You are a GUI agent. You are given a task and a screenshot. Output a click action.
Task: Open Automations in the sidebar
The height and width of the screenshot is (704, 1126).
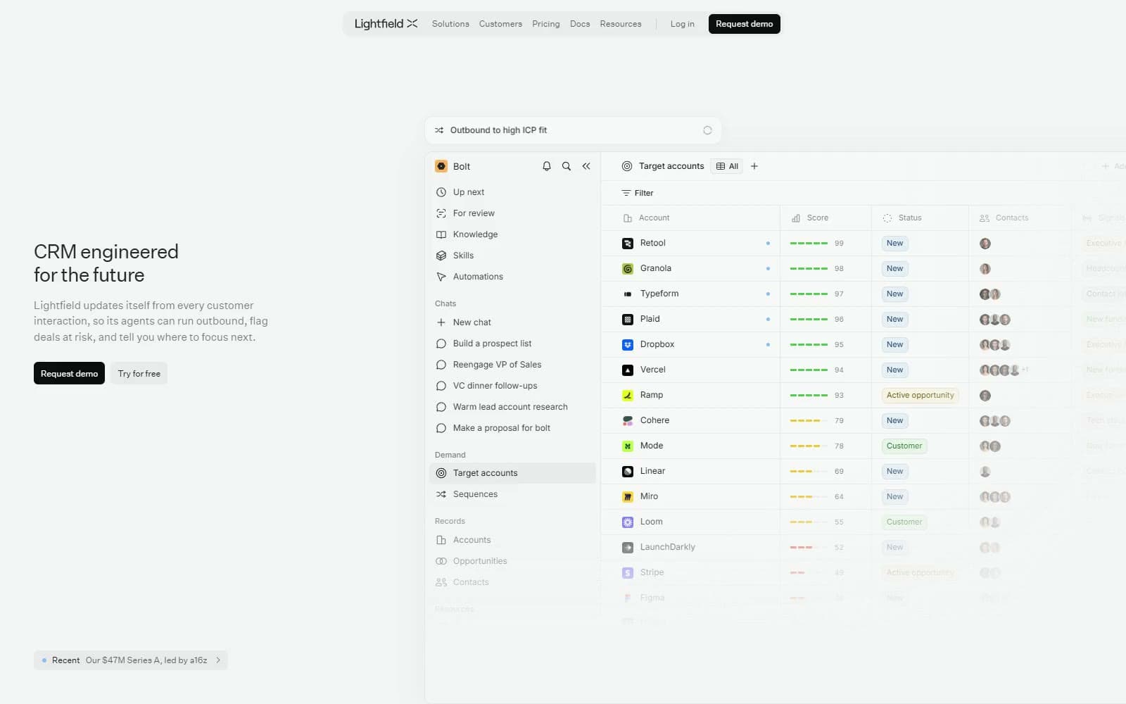(512, 277)
